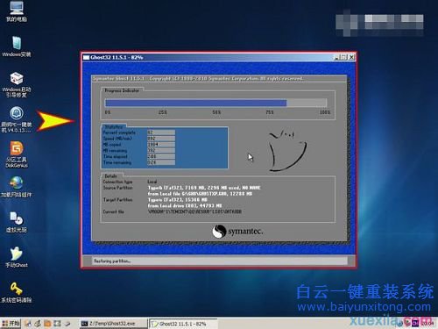
Task: Click the Time elapsed value field
Action: point(161,156)
